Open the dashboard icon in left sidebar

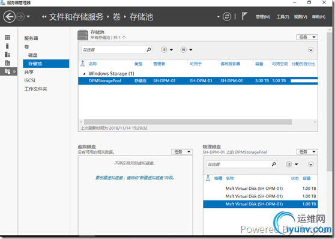(x=7, y=38)
